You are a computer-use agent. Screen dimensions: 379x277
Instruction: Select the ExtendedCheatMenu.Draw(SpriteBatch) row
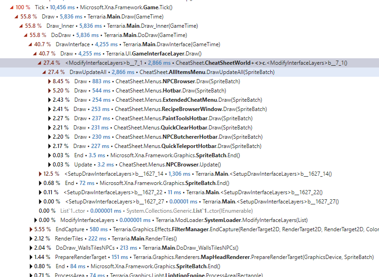[190, 100]
